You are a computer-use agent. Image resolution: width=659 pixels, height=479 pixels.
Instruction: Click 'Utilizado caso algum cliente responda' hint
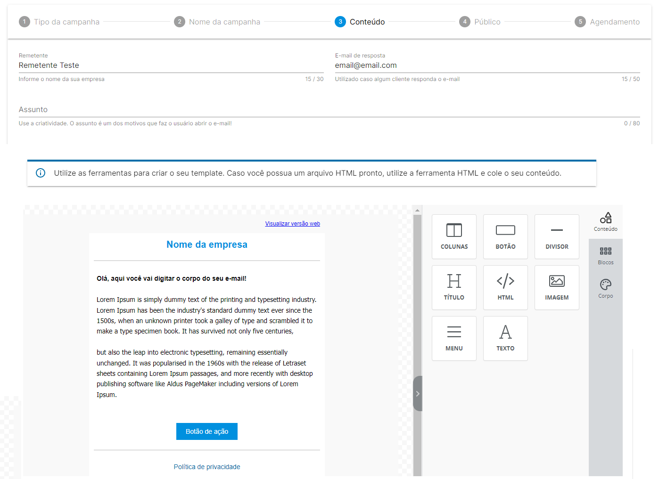(397, 79)
